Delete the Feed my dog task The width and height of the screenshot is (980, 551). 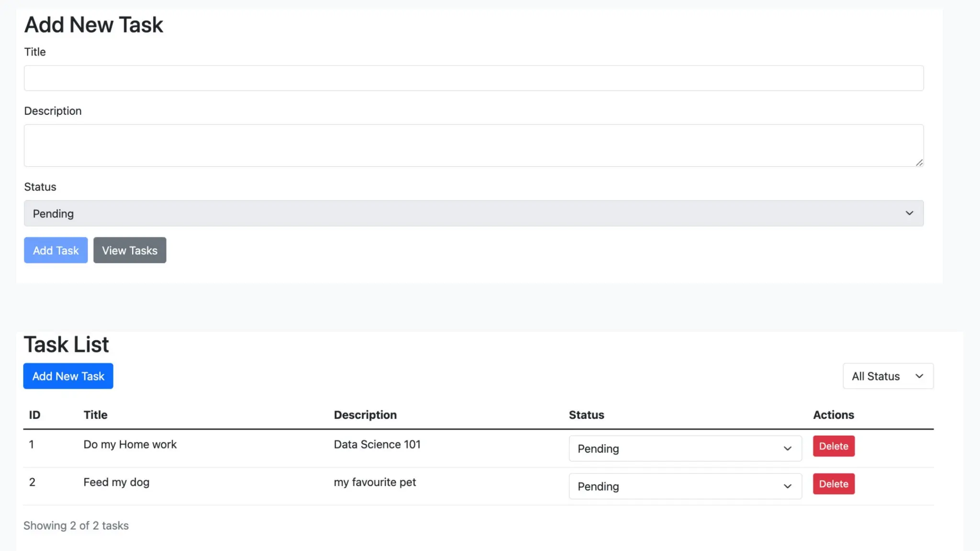(x=833, y=484)
